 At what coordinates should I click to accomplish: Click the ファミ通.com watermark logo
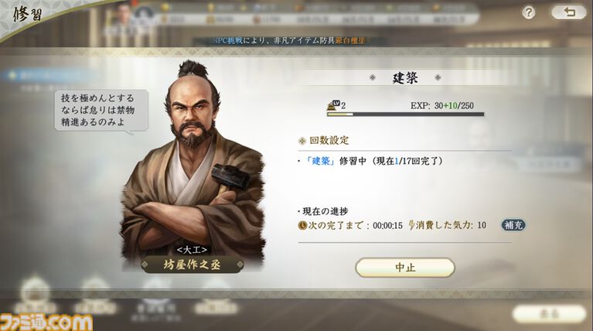coord(46,323)
